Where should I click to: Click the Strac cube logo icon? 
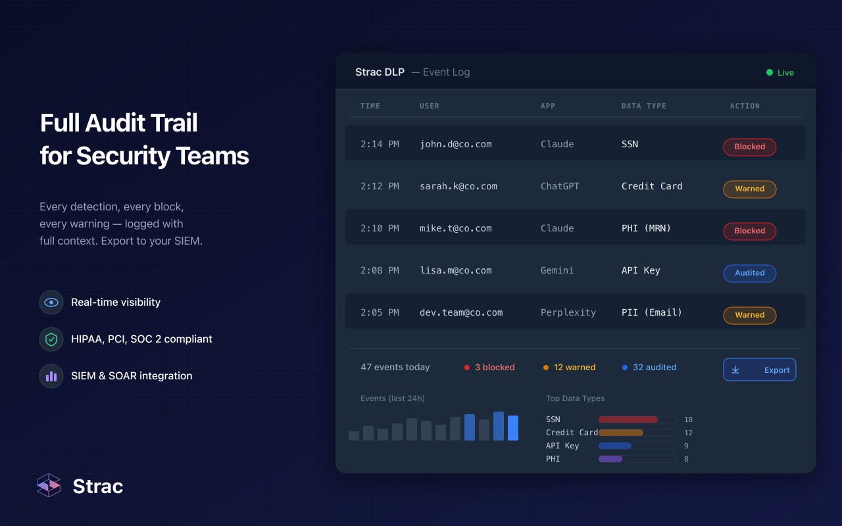[x=49, y=485]
